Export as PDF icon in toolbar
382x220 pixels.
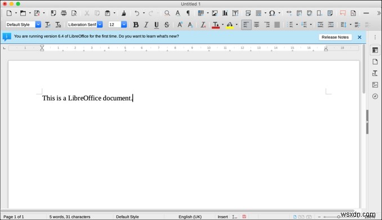53,13
